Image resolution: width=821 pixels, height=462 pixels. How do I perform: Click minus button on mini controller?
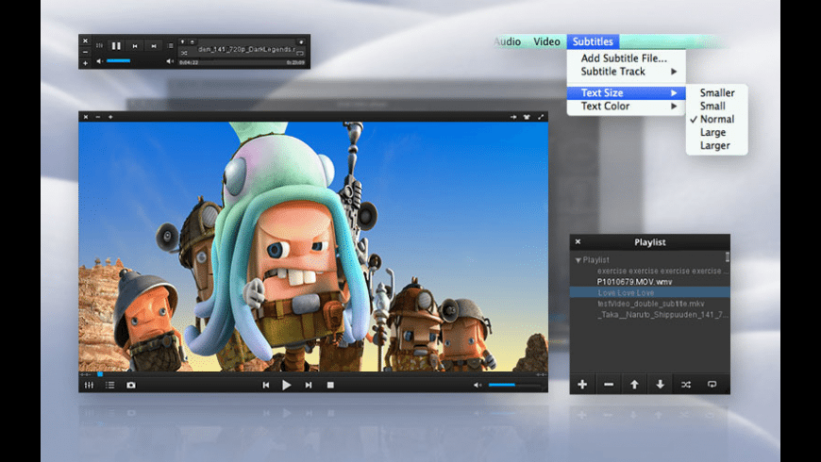tap(85, 52)
